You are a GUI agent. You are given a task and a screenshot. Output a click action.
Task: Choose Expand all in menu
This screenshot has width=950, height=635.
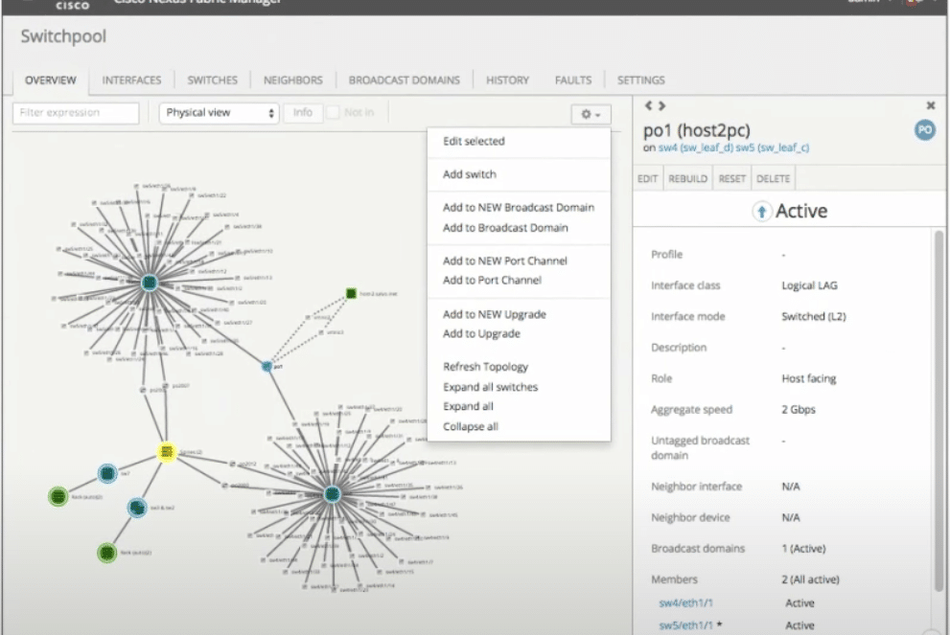coord(519,407)
